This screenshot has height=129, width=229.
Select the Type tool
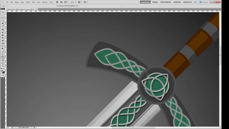(x=3, y=54)
